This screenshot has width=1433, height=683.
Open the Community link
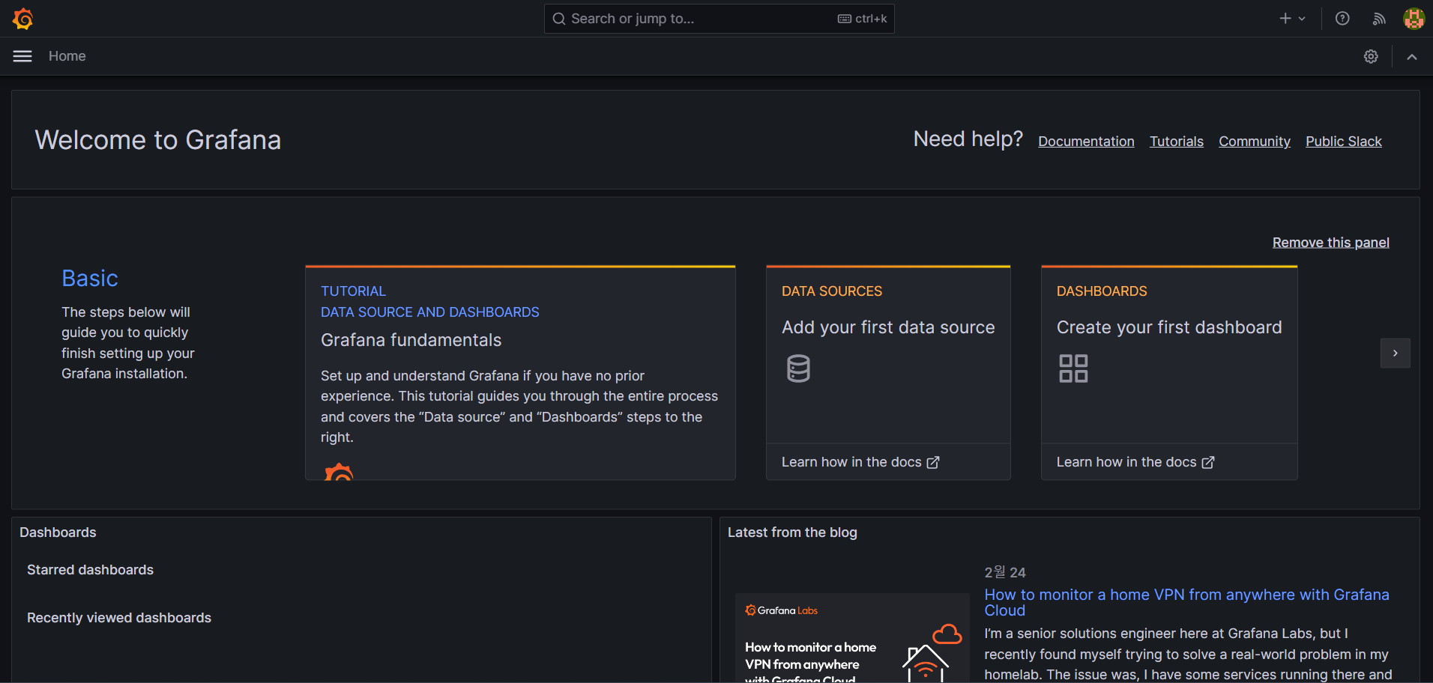(1255, 142)
